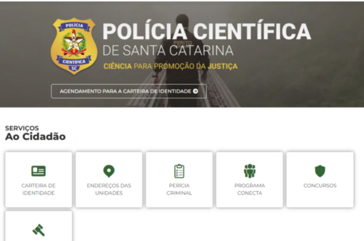The height and width of the screenshot is (241, 364).
Task: Open Carteira de Identidade service
Action: pos(38,180)
